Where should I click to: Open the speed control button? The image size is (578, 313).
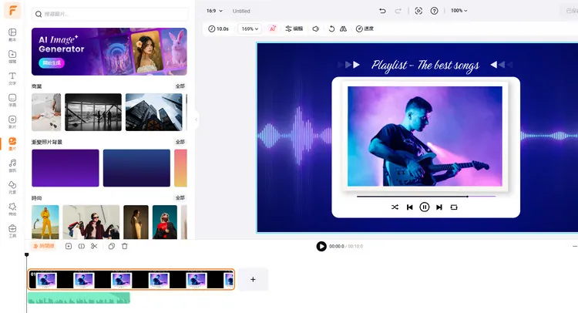[365, 29]
